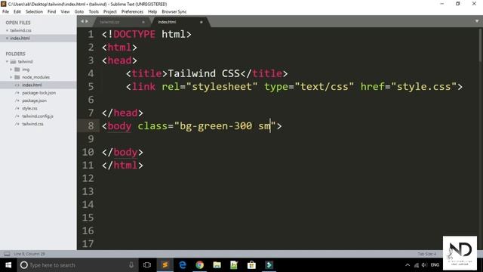The height and width of the screenshot is (272, 483).
Task: Open the tab list dropdown arrow
Action: click(477, 21)
